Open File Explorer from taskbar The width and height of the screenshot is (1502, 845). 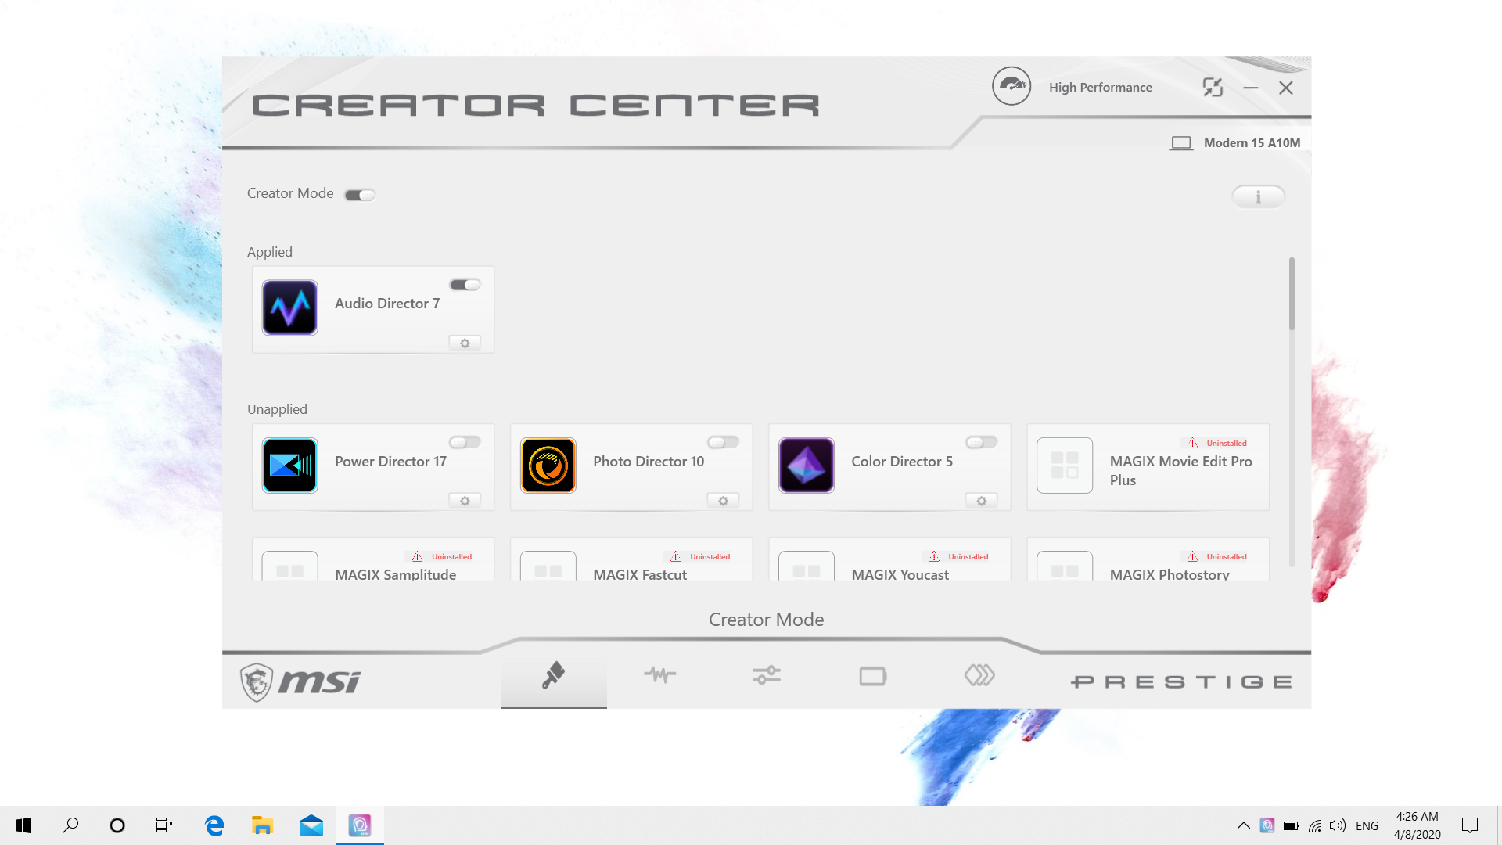coord(262,825)
